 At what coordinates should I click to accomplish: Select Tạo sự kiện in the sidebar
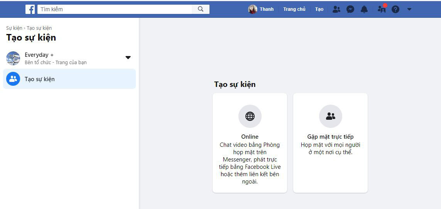point(69,79)
